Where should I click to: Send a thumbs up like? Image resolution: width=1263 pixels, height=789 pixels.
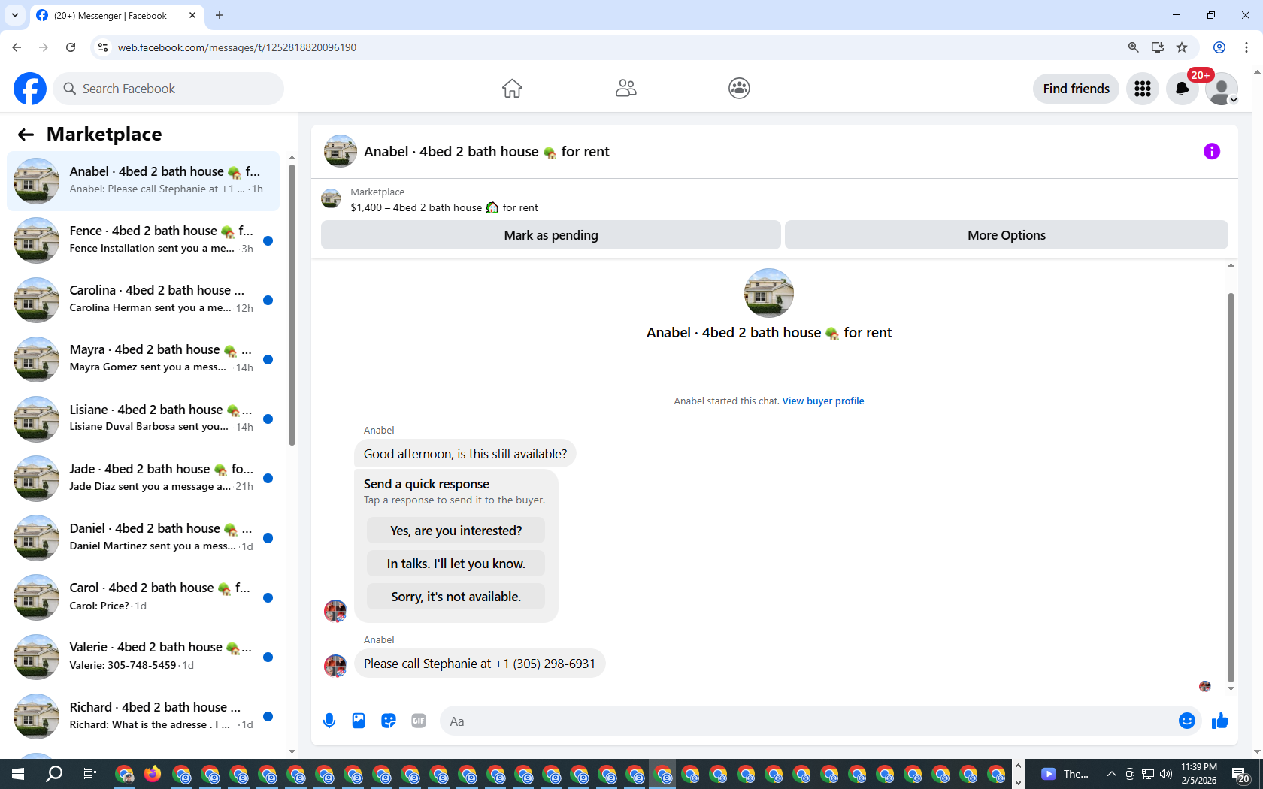coord(1219,721)
